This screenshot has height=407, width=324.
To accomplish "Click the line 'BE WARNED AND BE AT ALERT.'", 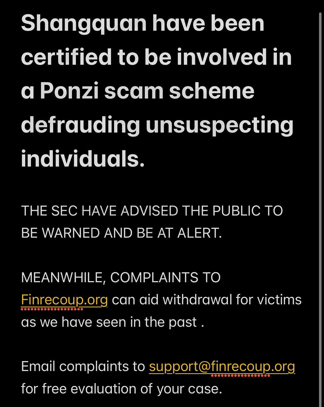I will pyautogui.click(x=121, y=233).
